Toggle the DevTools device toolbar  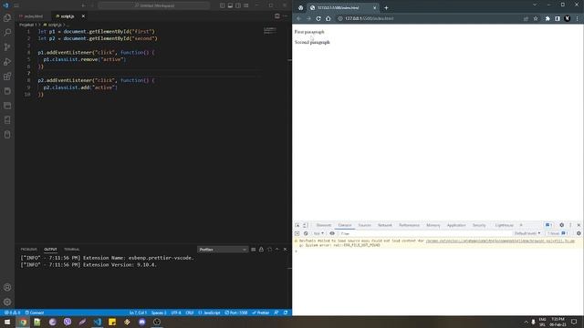point(305,225)
